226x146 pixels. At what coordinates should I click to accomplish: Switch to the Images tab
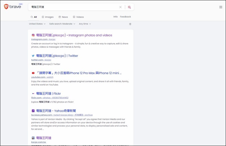coord(47,17)
